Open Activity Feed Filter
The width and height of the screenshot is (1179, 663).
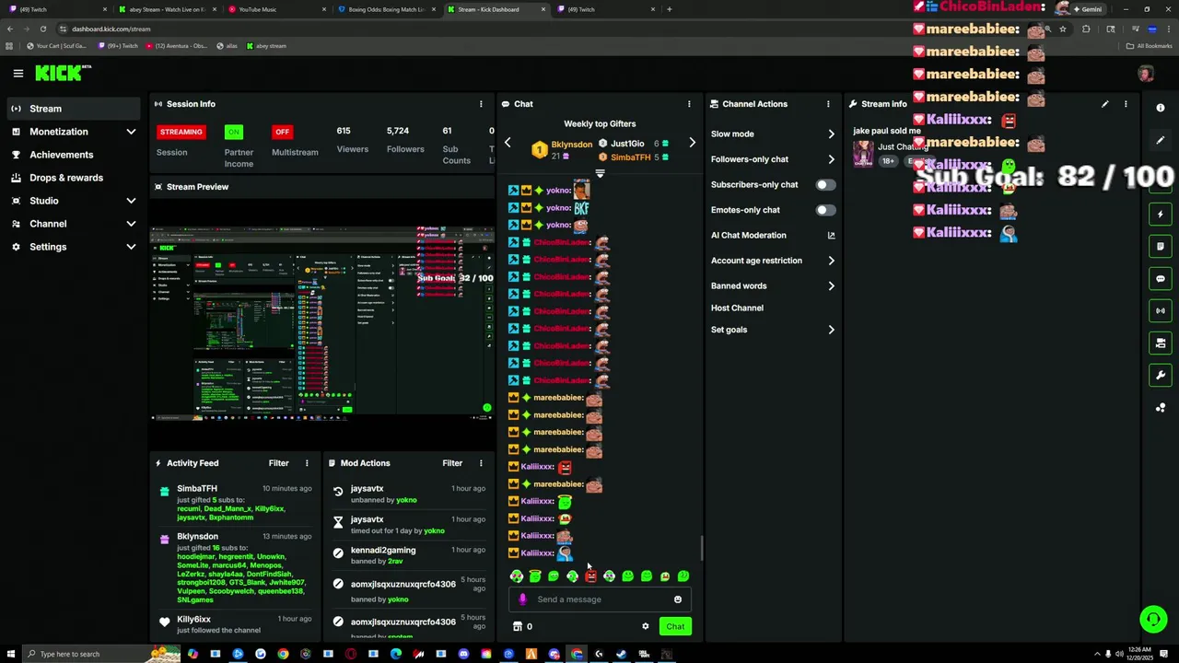pyautogui.click(x=278, y=463)
